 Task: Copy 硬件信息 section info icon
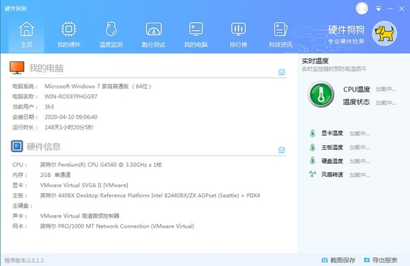click(282, 150)
